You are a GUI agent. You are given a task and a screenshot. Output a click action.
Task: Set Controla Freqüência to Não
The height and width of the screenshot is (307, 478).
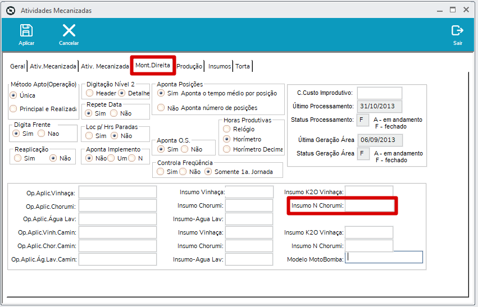pyautogui.click(x=183, y=172)
